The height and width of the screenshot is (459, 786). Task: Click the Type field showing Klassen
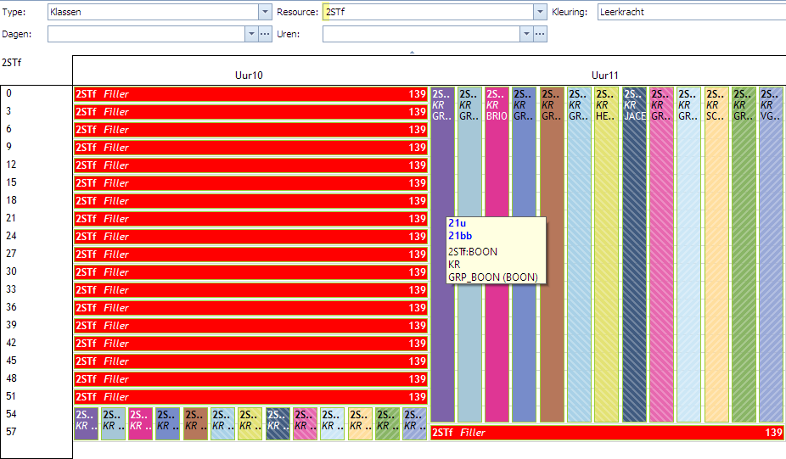[x=154, y=12]
